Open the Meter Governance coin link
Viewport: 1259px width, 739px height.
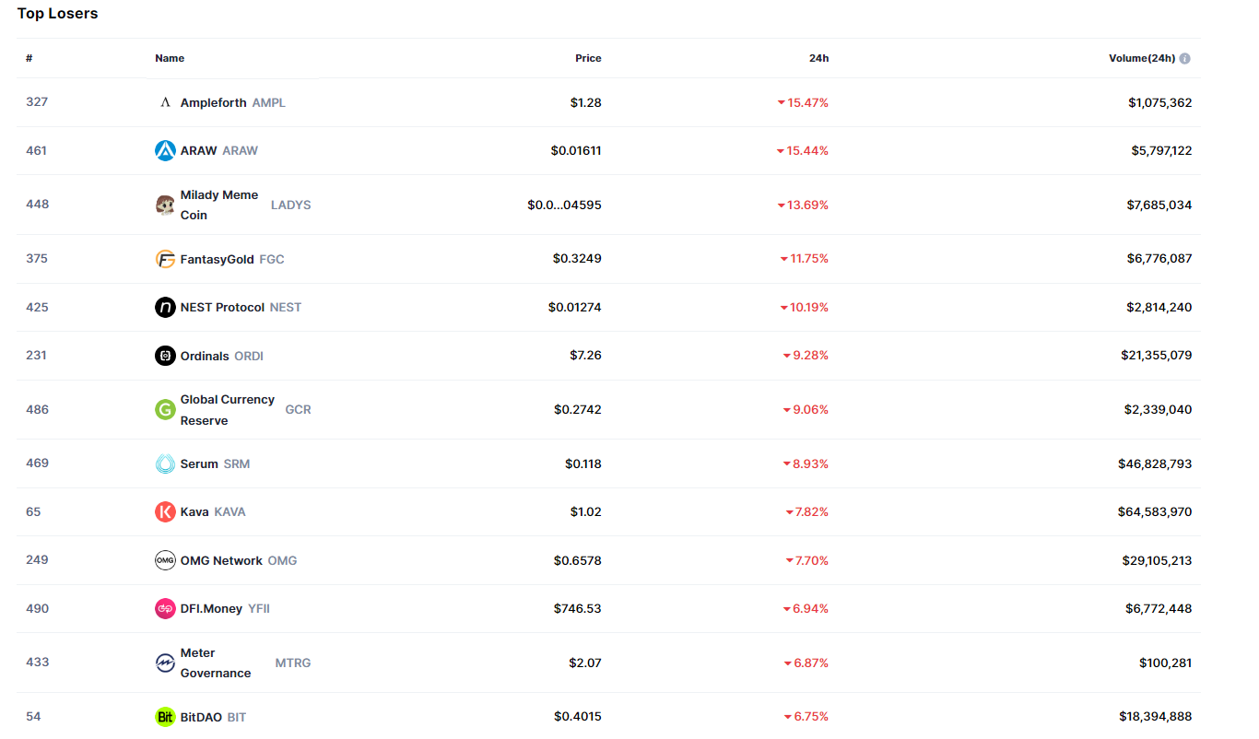[215, 663]
